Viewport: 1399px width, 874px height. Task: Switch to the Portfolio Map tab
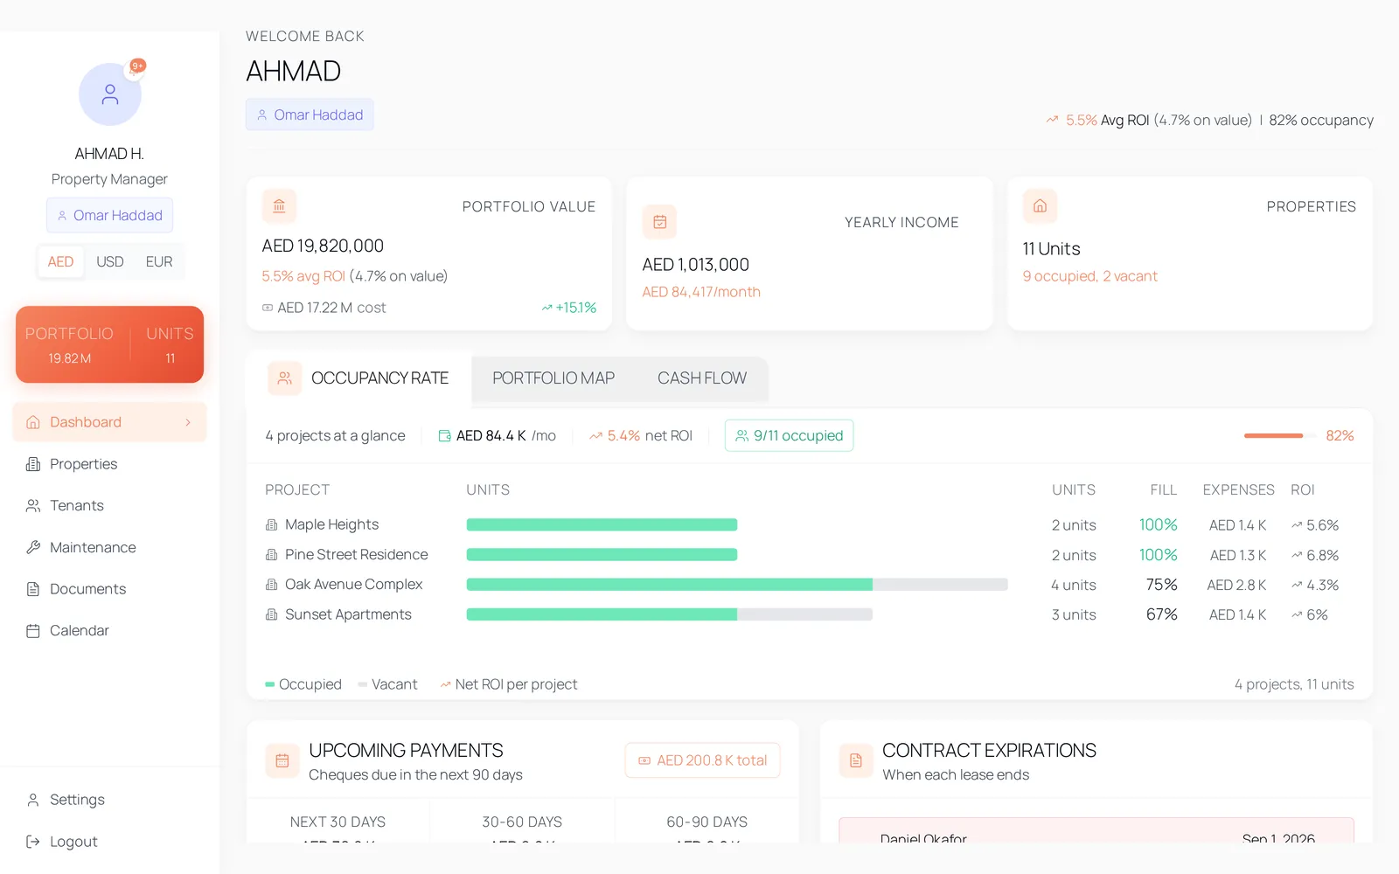[553, 378]
